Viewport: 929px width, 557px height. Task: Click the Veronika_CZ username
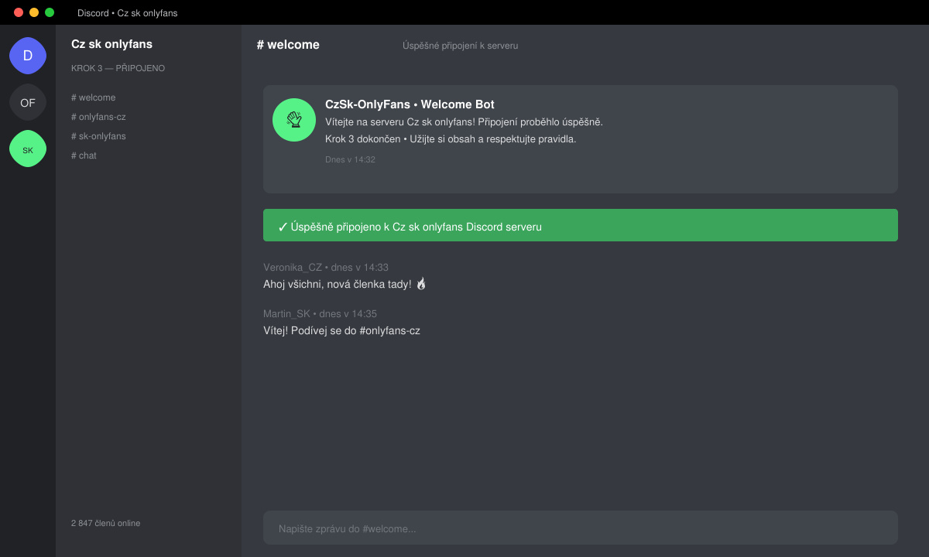293,268
